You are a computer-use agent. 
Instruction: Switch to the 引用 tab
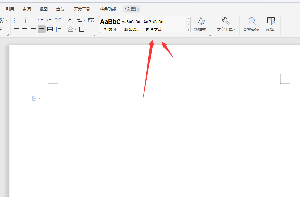[x=10, y=9]
